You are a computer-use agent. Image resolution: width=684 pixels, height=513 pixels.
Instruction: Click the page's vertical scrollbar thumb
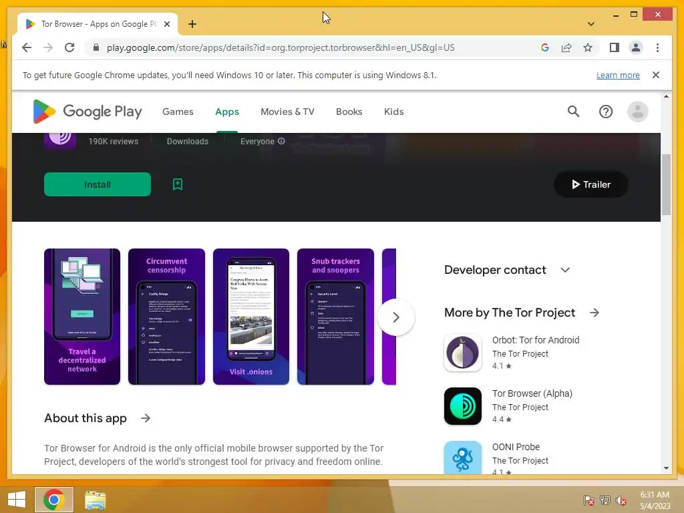(x=666, y=184)
